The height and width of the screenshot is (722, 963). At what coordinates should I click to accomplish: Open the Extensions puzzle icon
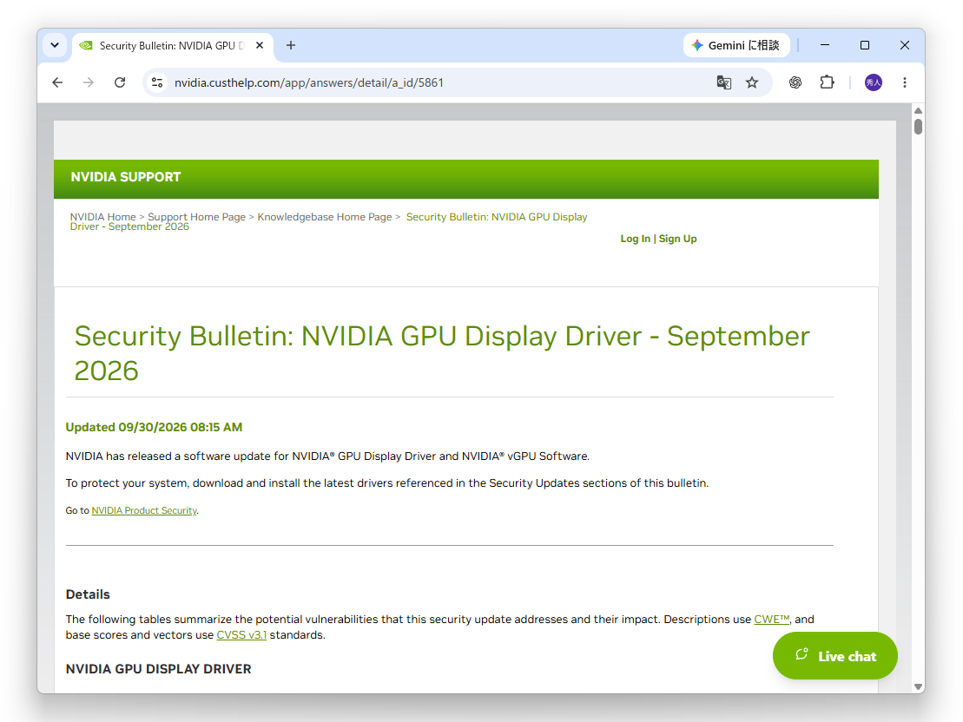pos(828,82)
